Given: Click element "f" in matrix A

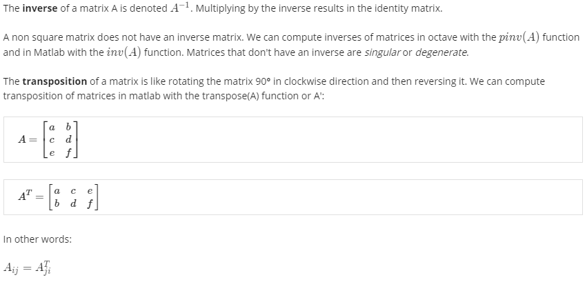Looking at the screenshot, I should 68,153.
